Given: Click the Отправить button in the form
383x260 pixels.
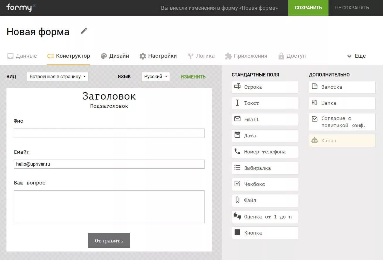Looking at the screenshot, I should 109,241.
